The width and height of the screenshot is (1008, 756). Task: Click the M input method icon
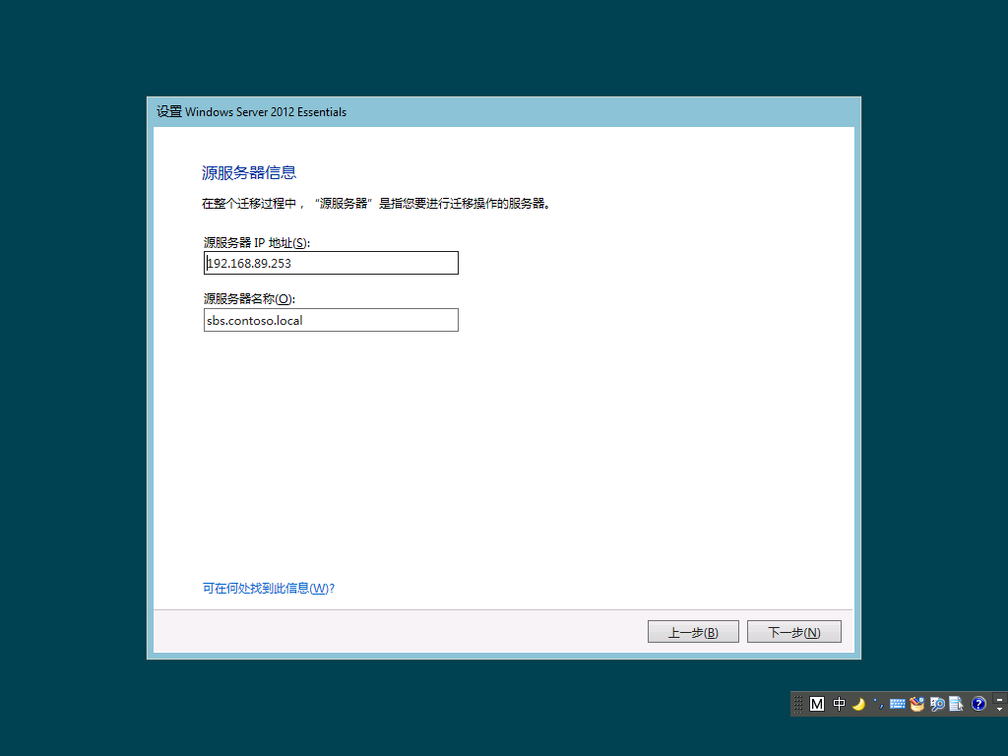[x=816, y=704]
